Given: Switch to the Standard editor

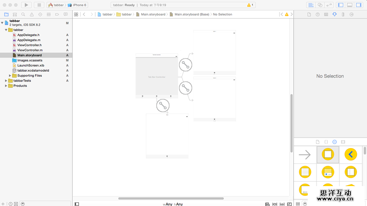Looking at the screenshot, I should click(311, 5).
